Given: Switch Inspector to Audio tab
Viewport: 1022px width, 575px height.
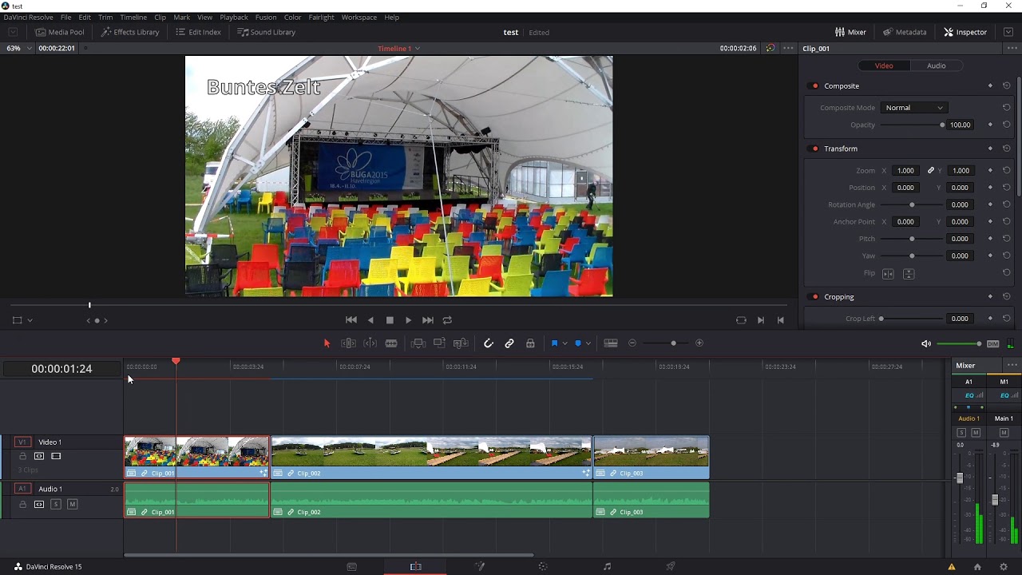Looking at the screenshot, I should pos(937,65).
